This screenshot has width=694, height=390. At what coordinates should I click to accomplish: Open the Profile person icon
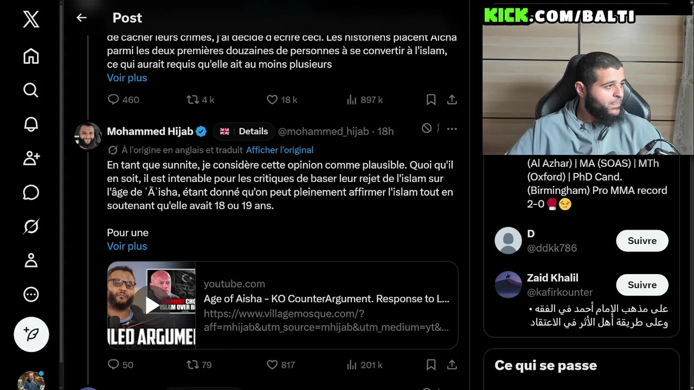click(31, 261)
